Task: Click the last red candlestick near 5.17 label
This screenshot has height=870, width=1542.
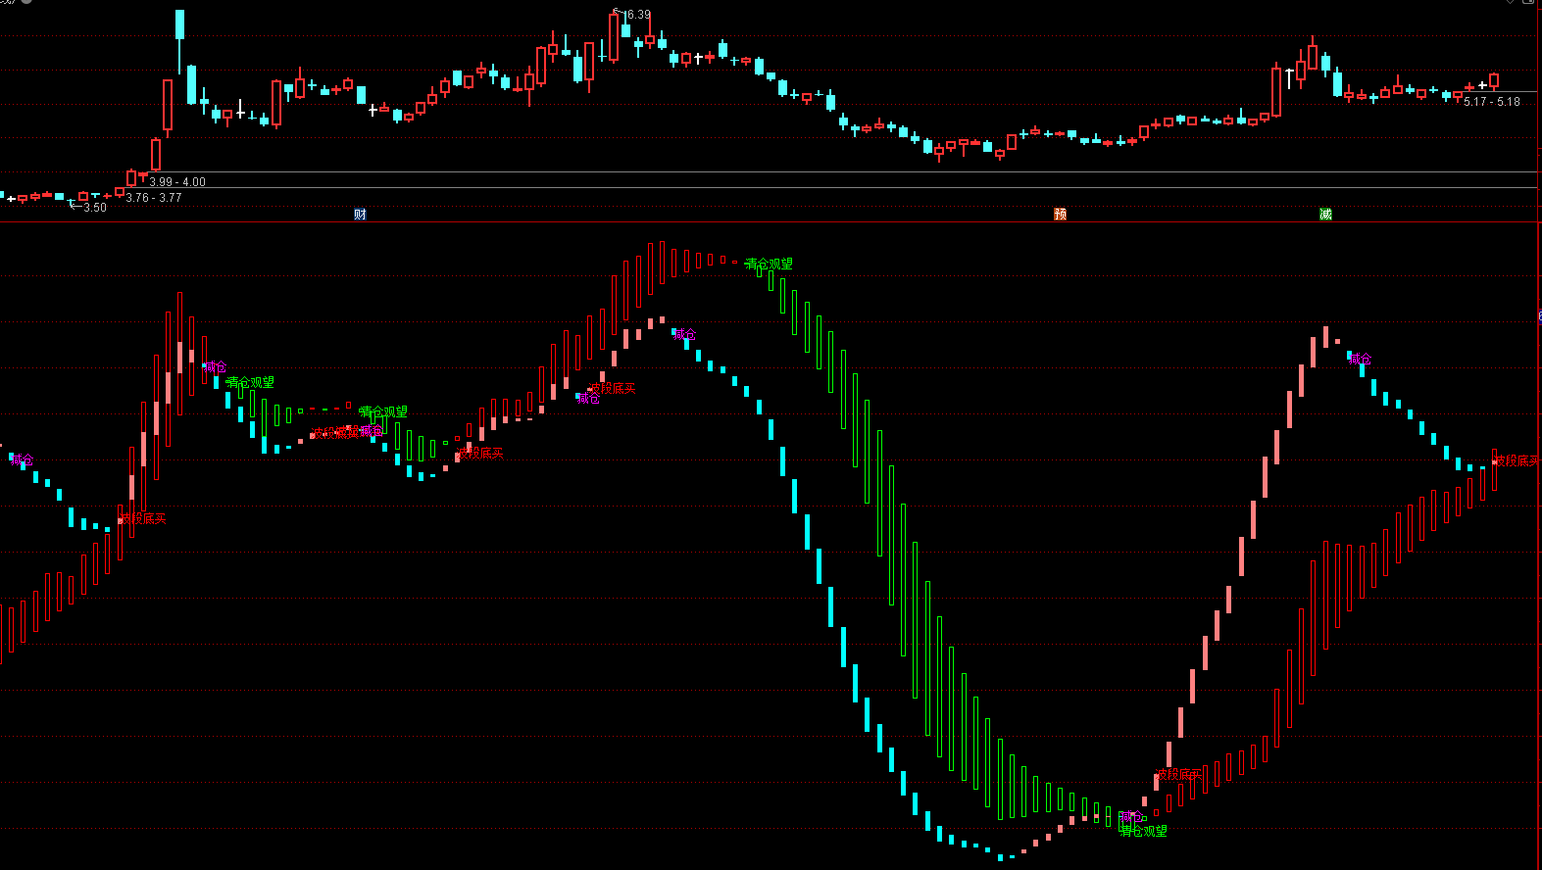Action: (x=1494, y=81)
